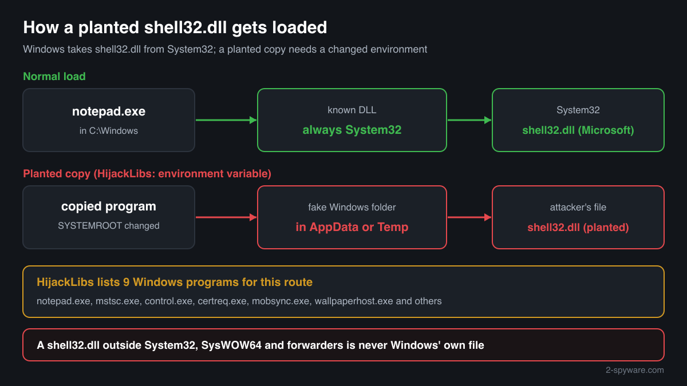The width and height of the screenshot is (687, 386).
Task: Click the 'known DLL' caption
Action: coord(352,110)
